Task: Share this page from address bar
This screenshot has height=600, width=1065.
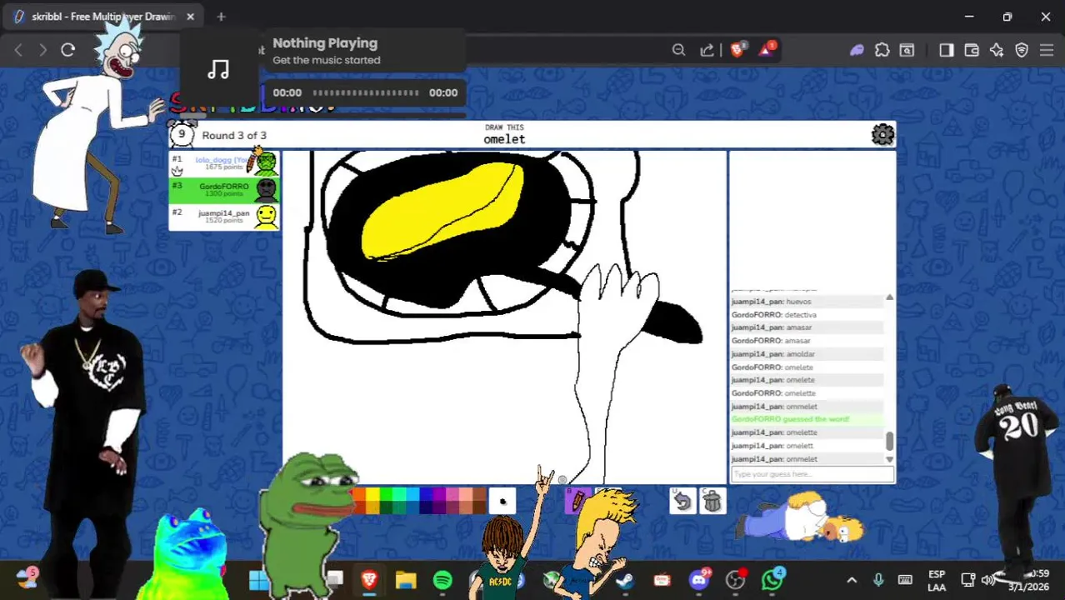Action: pos(707,50)
